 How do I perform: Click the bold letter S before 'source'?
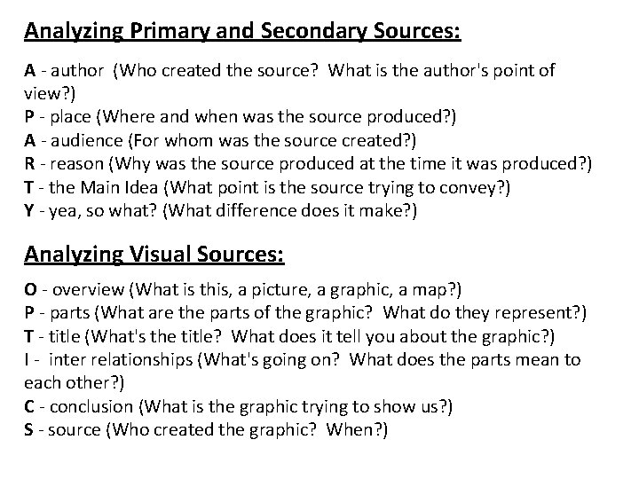[28, 429]
